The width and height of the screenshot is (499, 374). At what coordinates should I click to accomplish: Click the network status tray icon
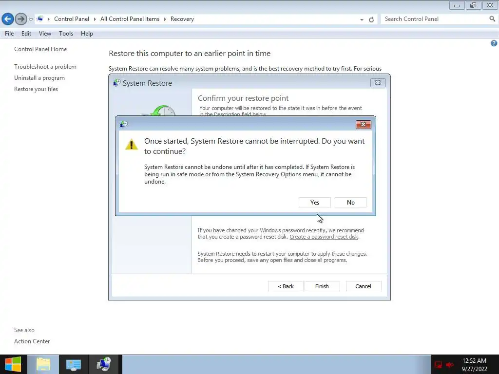(x=438, y=365)
